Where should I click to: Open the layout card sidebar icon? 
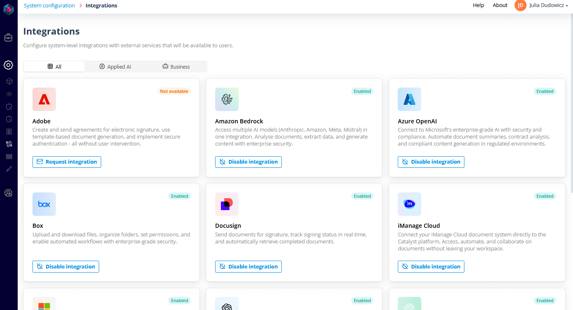pos(9,157)
